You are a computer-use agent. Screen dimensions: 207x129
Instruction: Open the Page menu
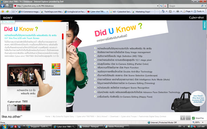click(x=188, y=11)
